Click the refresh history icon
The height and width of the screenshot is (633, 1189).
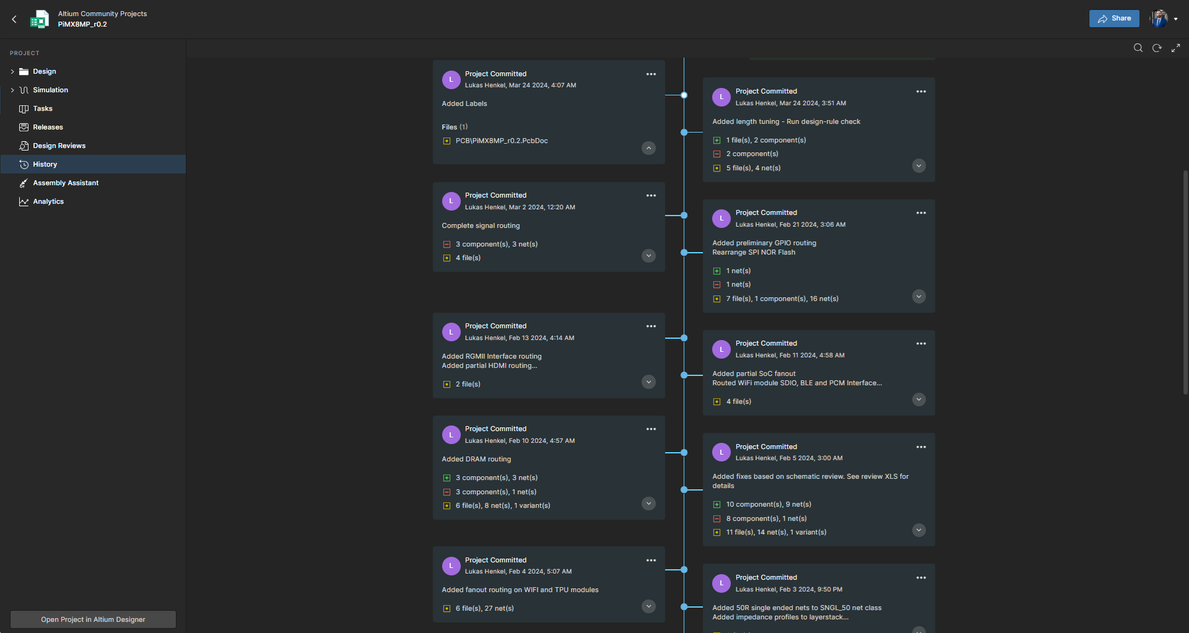click(1157, 48)
